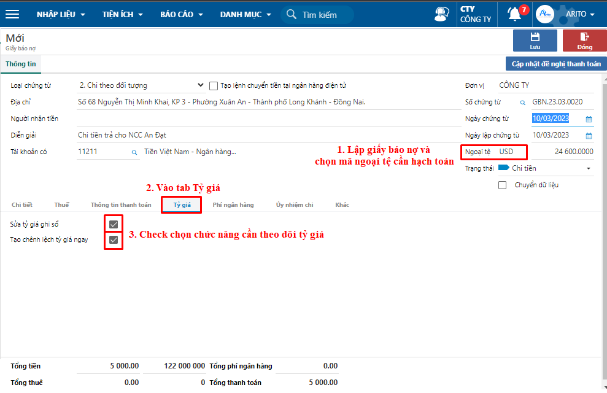Image resolution: width=607 pixels, height=393 pixels.
Task: Open the hamburger main menu
Action: pyautogui.click(x=12, y=14)
